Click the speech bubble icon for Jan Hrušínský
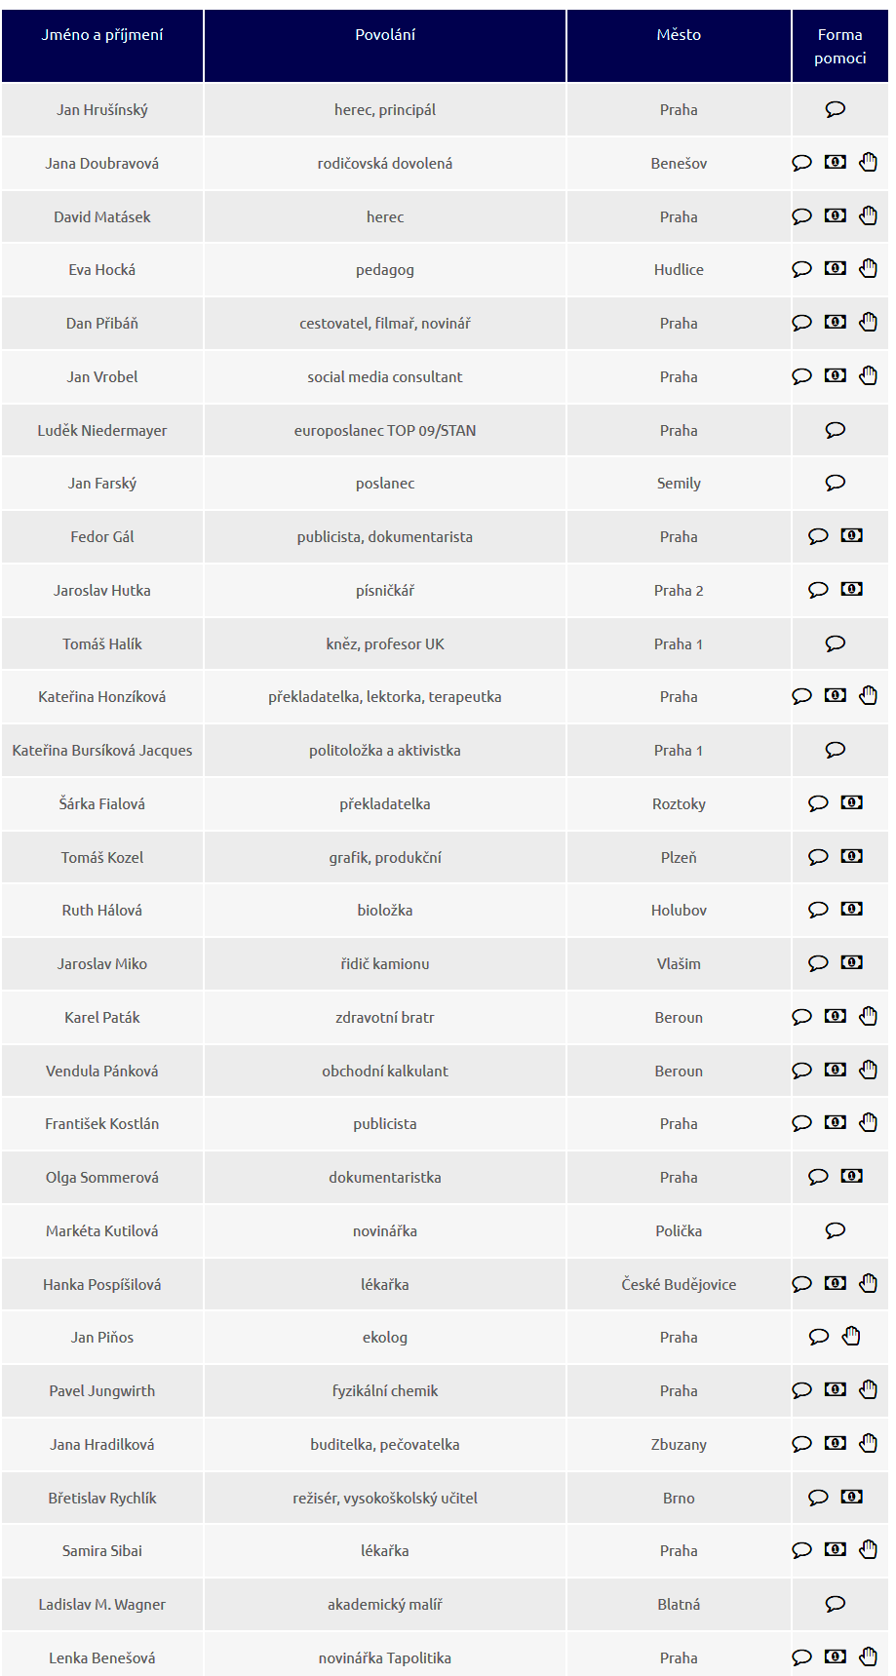 coord(835,109)
